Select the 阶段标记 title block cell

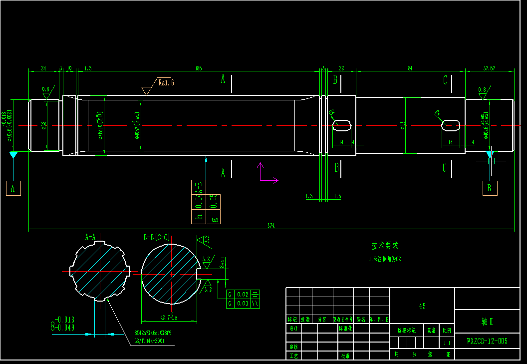[407, 331]
